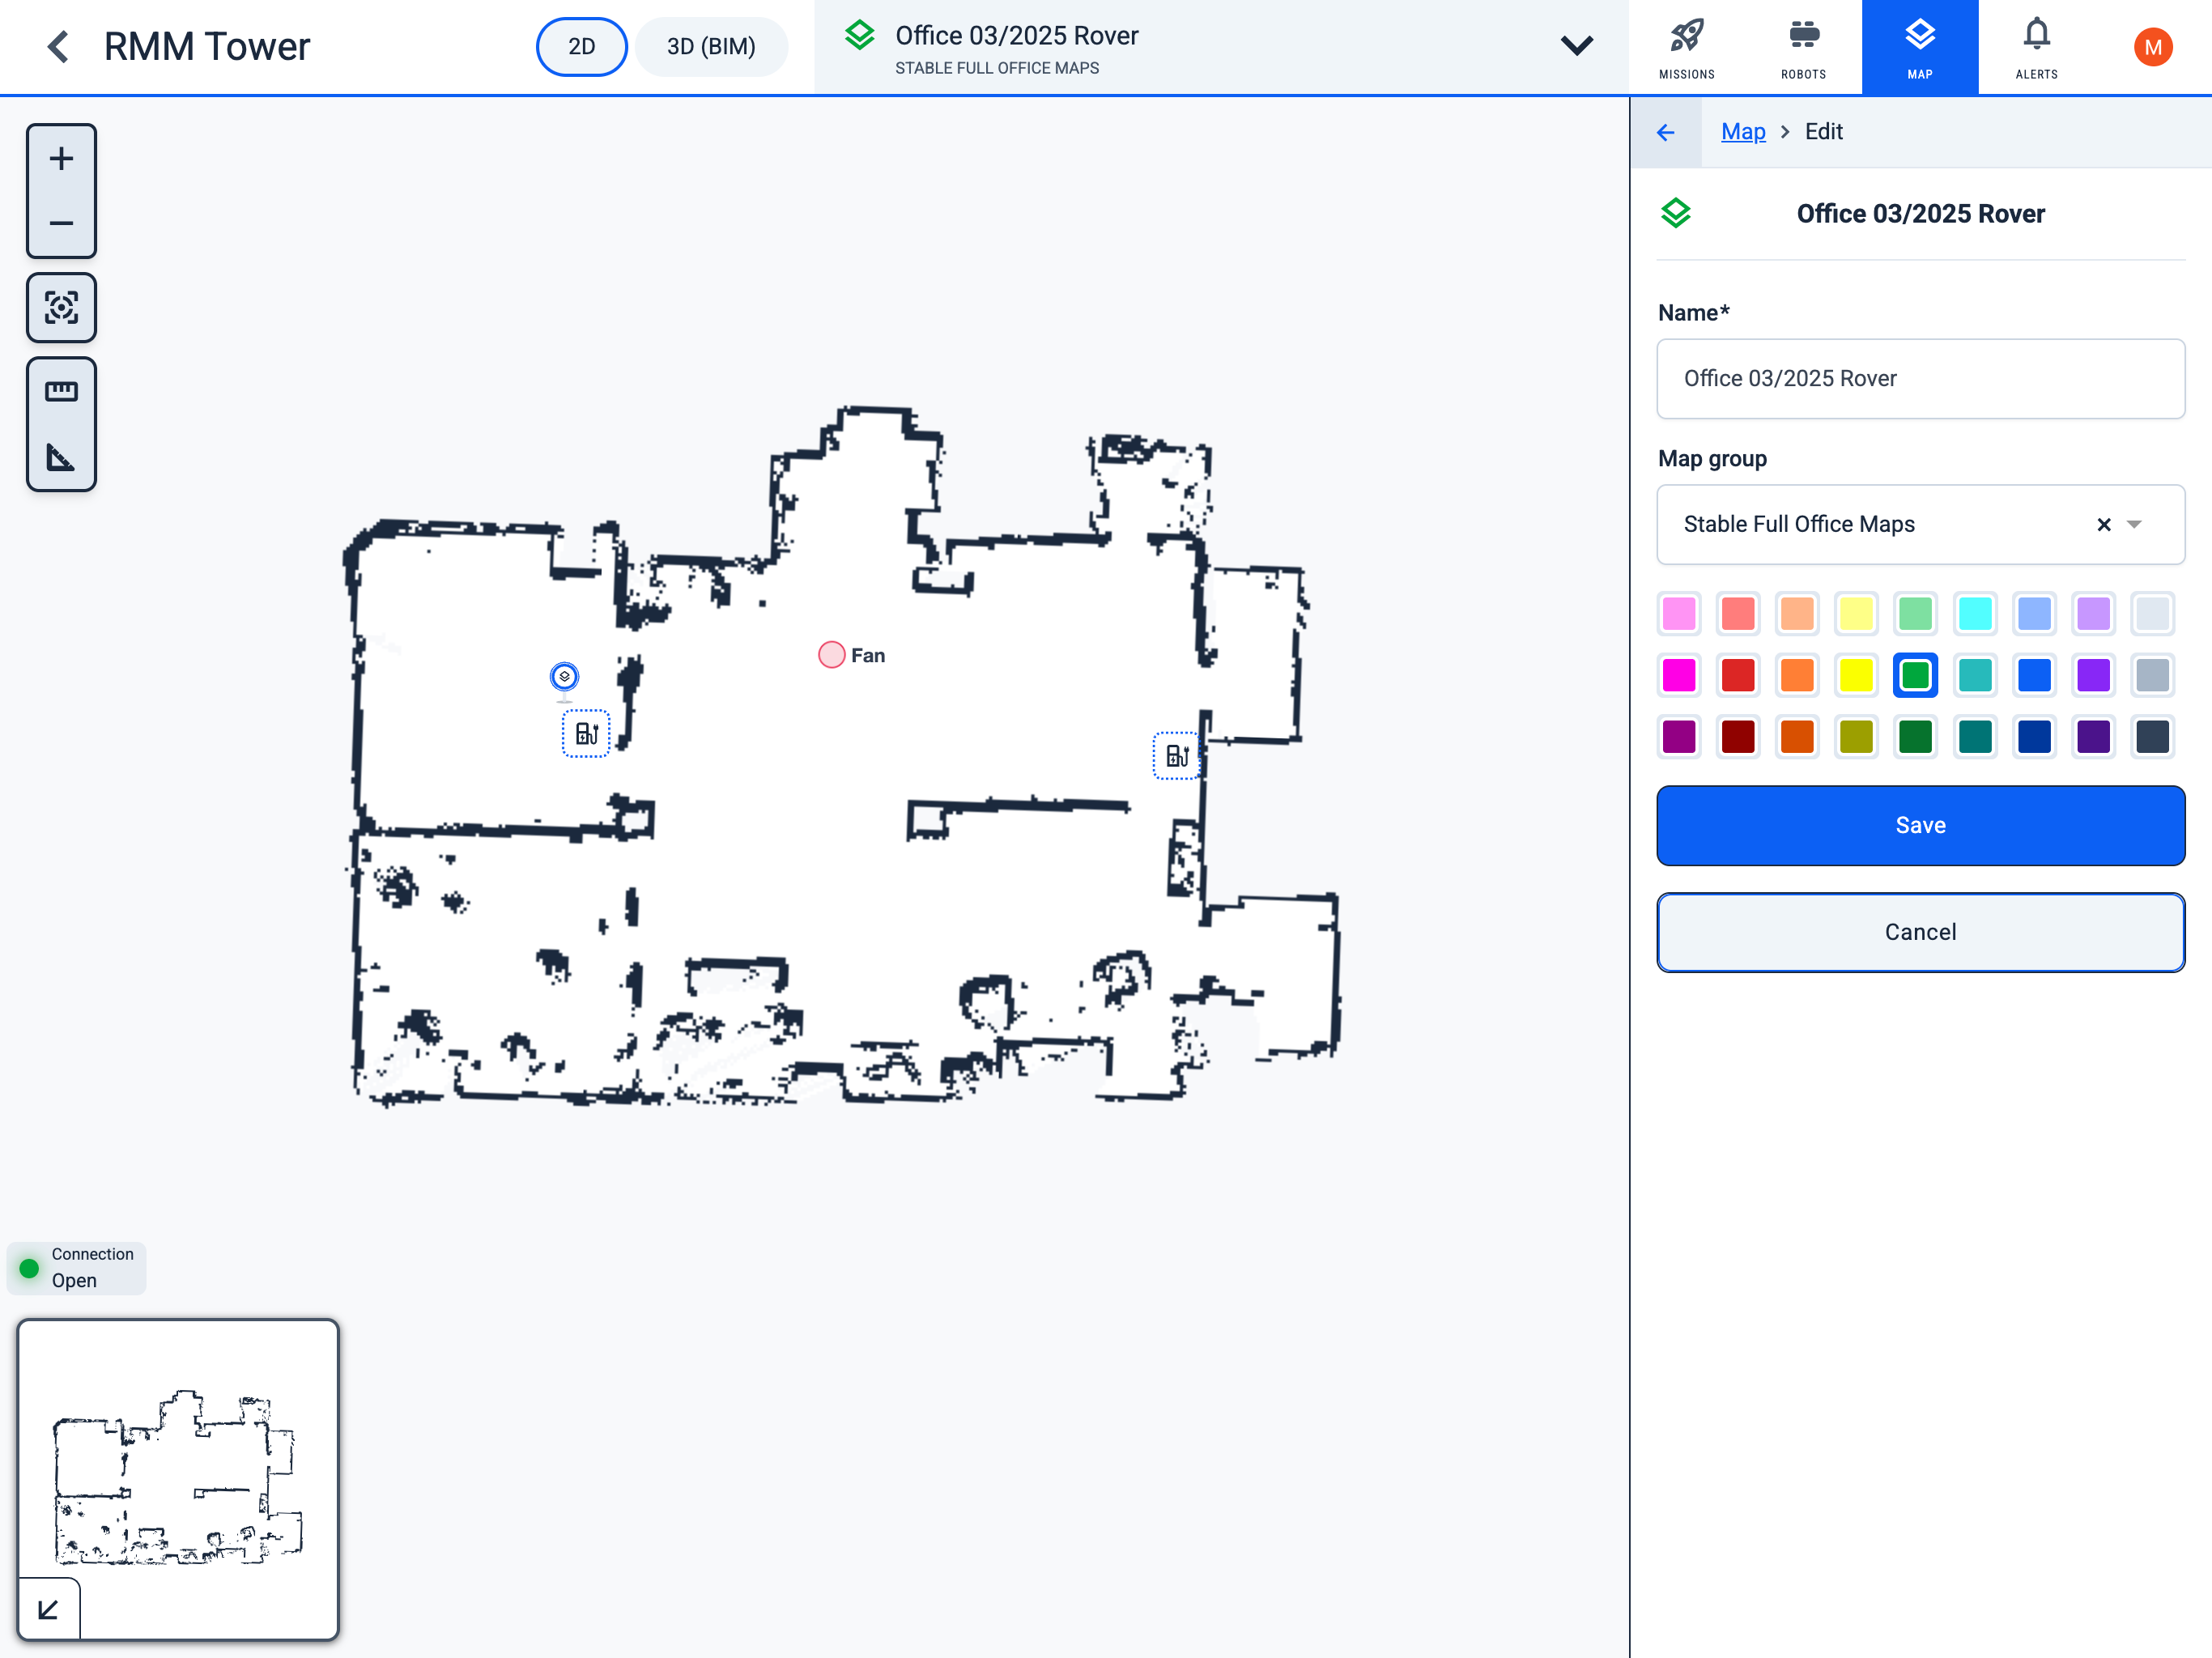Open the Map tab
The height and width of the screenshot is (1658, 2212).
pos(1919,47)
